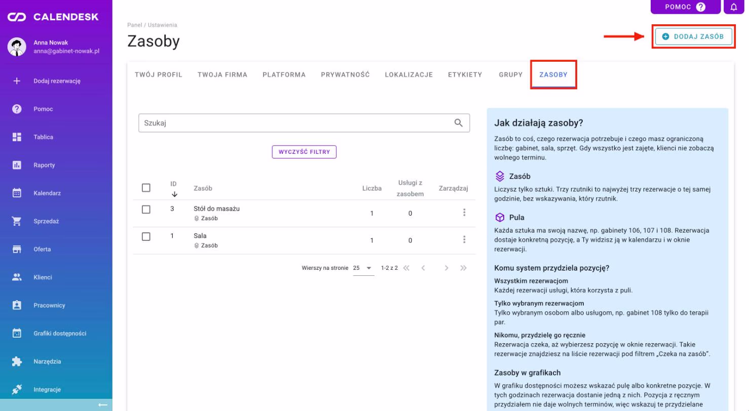Toggle the select-all checkbox in table header
The width and height of the screenshot is (749, 411).
(x=146, y=188)
